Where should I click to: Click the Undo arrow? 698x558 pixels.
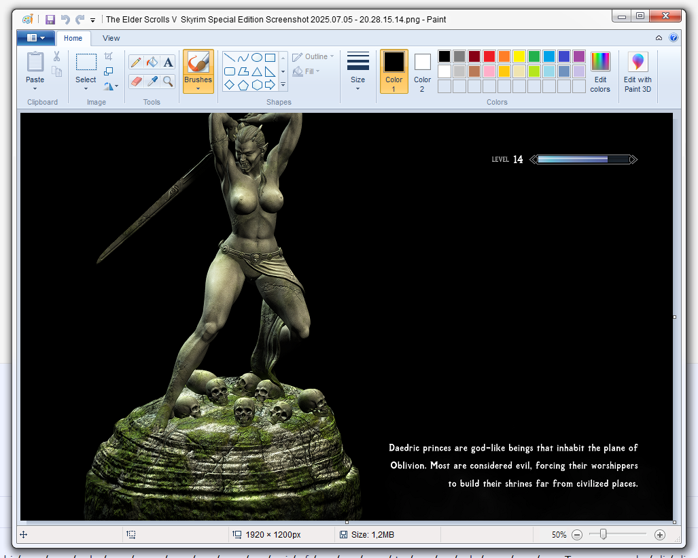click(65, 20)
